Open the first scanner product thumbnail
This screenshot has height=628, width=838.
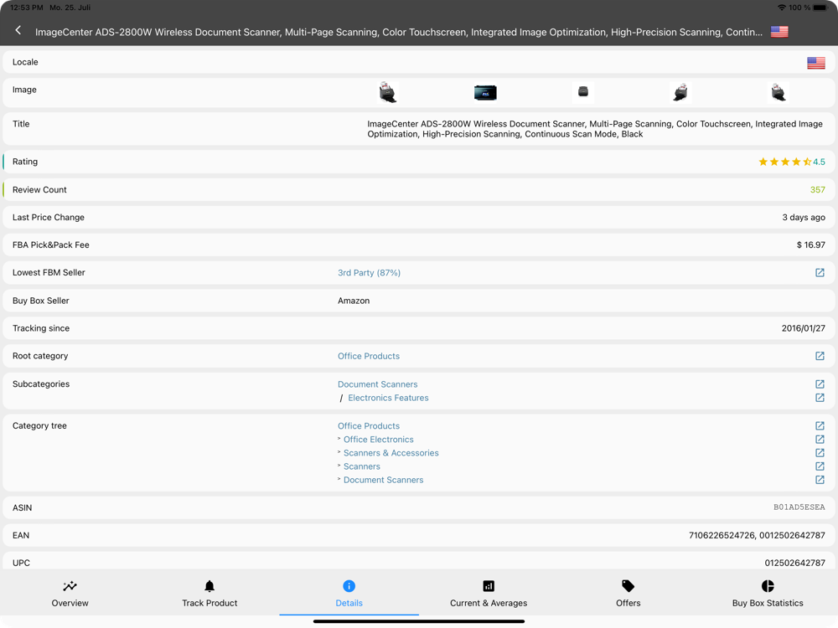(x=388, y=92)
